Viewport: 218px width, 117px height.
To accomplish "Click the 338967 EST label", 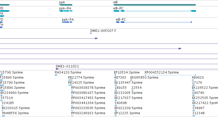I will pyautogui.click(x=198, y=108).
